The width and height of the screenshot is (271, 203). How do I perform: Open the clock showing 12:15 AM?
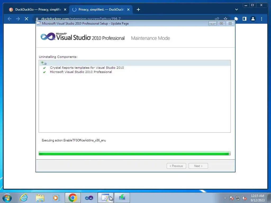tap(258, 198)
